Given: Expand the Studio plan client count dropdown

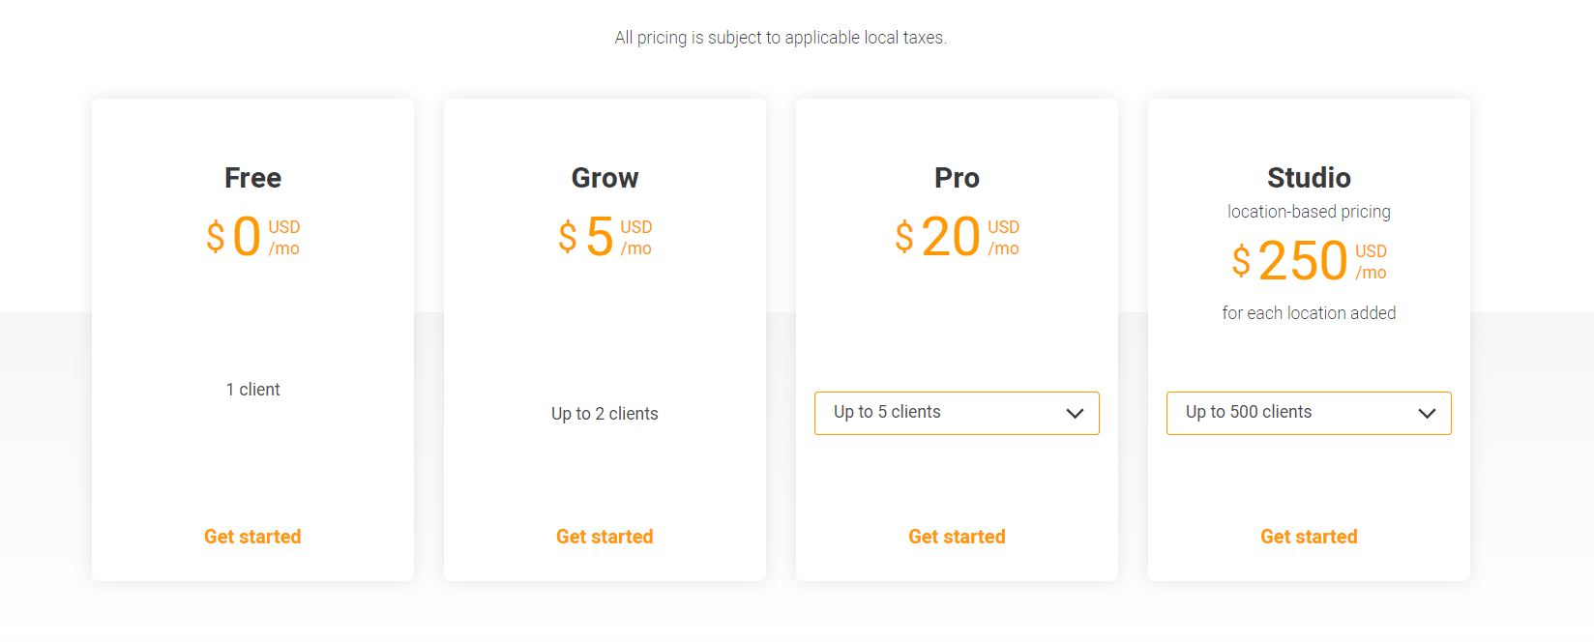Looking at the screenshot, I should 1308,413.
